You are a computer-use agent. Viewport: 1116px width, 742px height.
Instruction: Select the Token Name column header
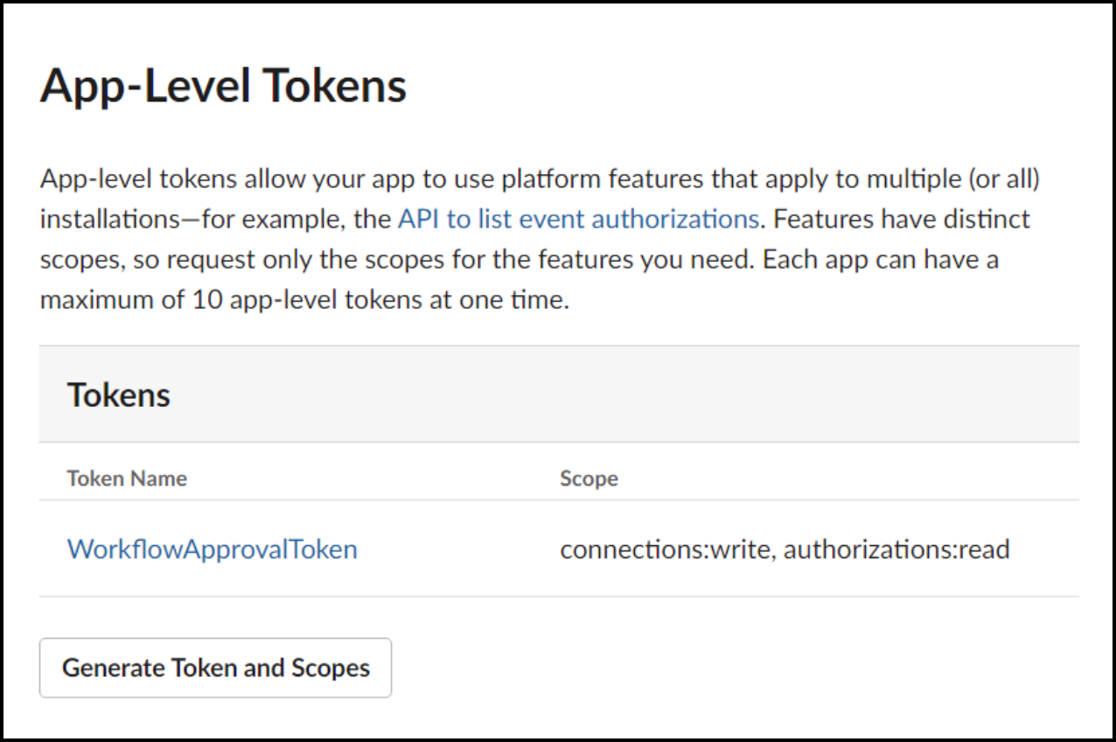pyautogui.click(x=127, y=479)
